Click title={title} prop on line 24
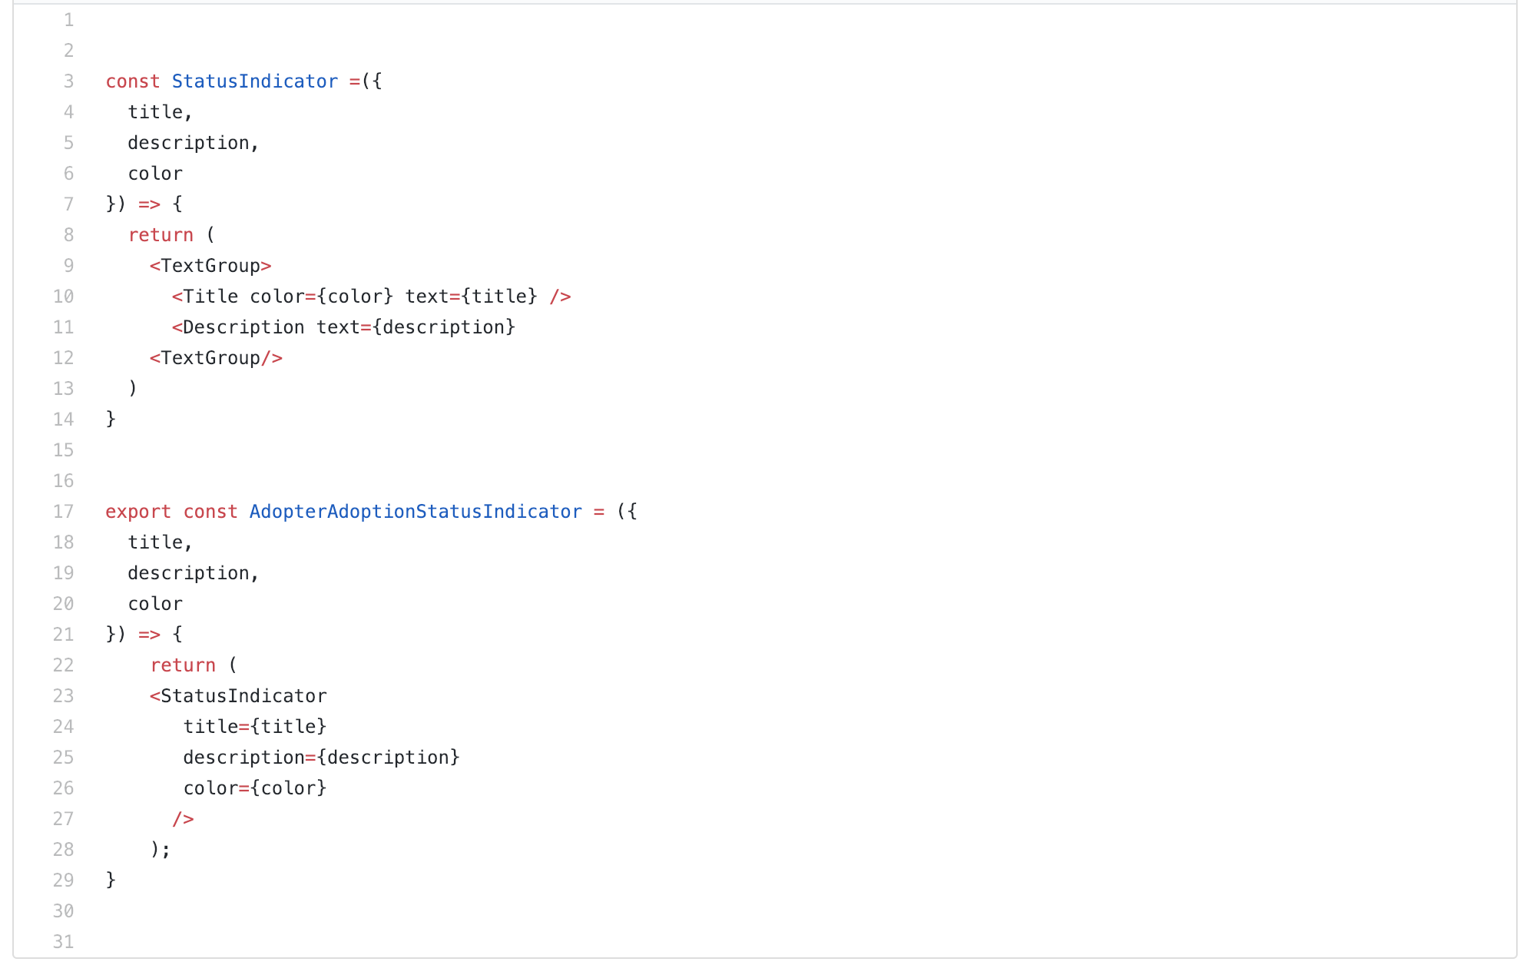1530x965 pixels. point(255,727)
